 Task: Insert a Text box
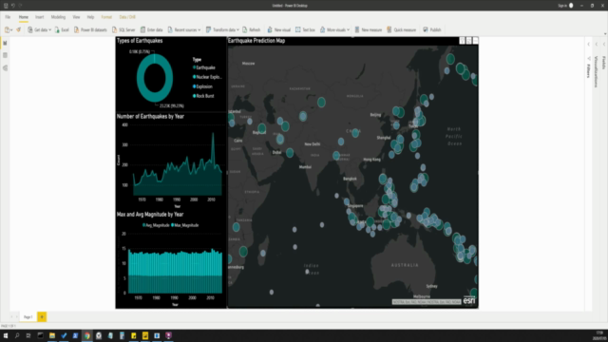305,29
